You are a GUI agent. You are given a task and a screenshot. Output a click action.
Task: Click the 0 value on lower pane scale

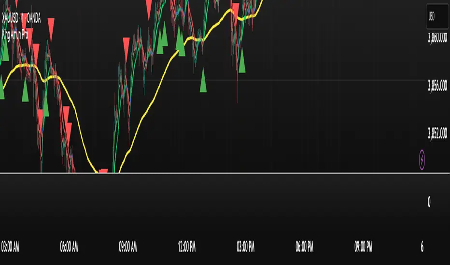[429, 202]
